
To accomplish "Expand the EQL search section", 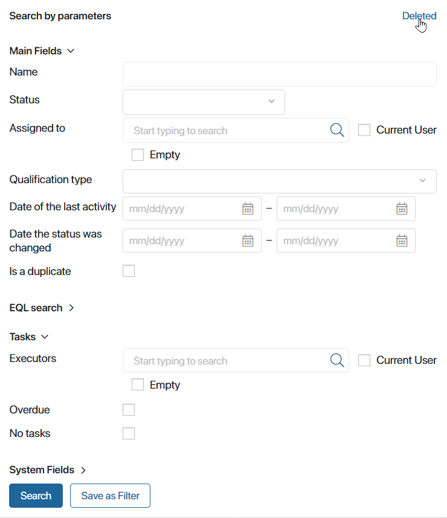I will coord(42,308).
